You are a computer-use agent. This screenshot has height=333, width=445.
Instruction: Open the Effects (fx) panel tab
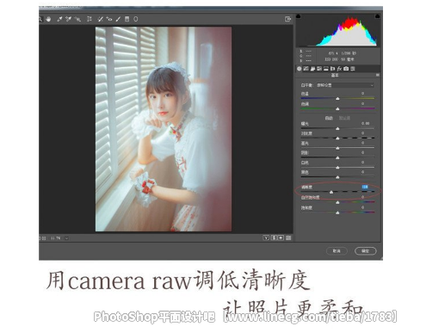click(339, 69)
